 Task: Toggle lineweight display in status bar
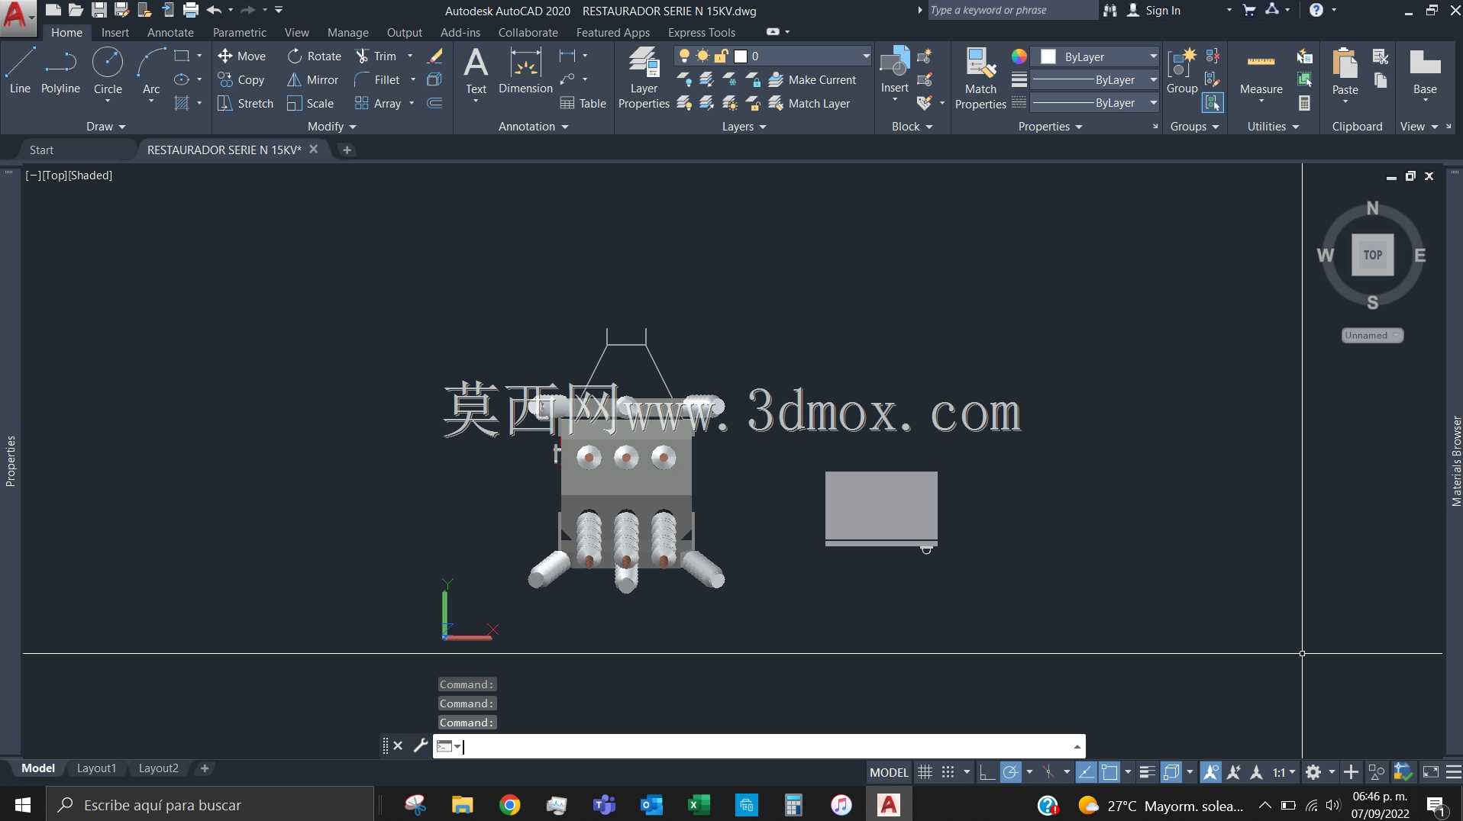[x=1146, y=772]
